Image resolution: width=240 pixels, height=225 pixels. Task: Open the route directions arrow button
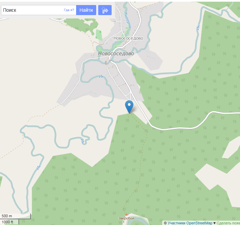(105, 10)
